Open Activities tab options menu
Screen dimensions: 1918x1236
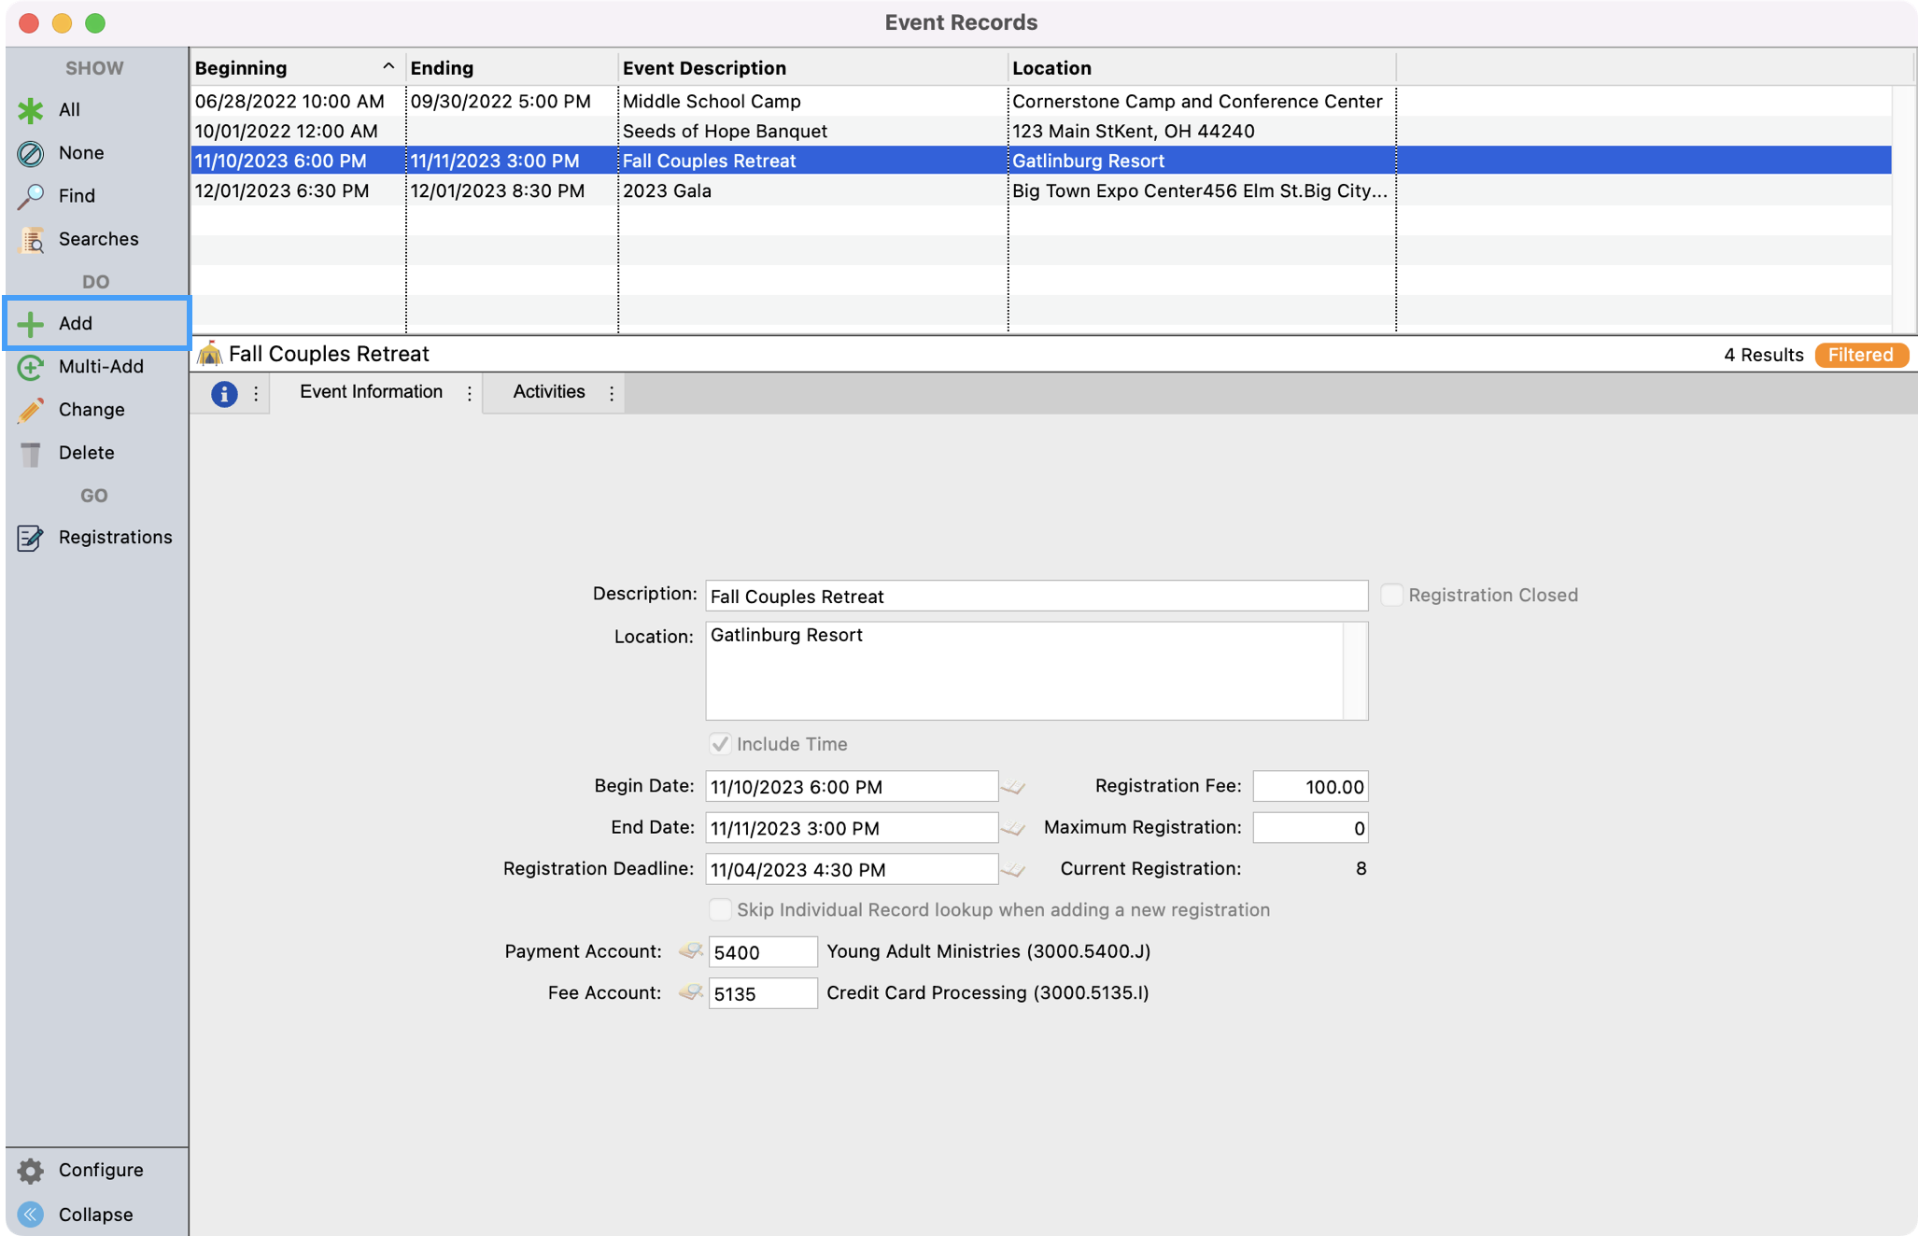(612, 394)
